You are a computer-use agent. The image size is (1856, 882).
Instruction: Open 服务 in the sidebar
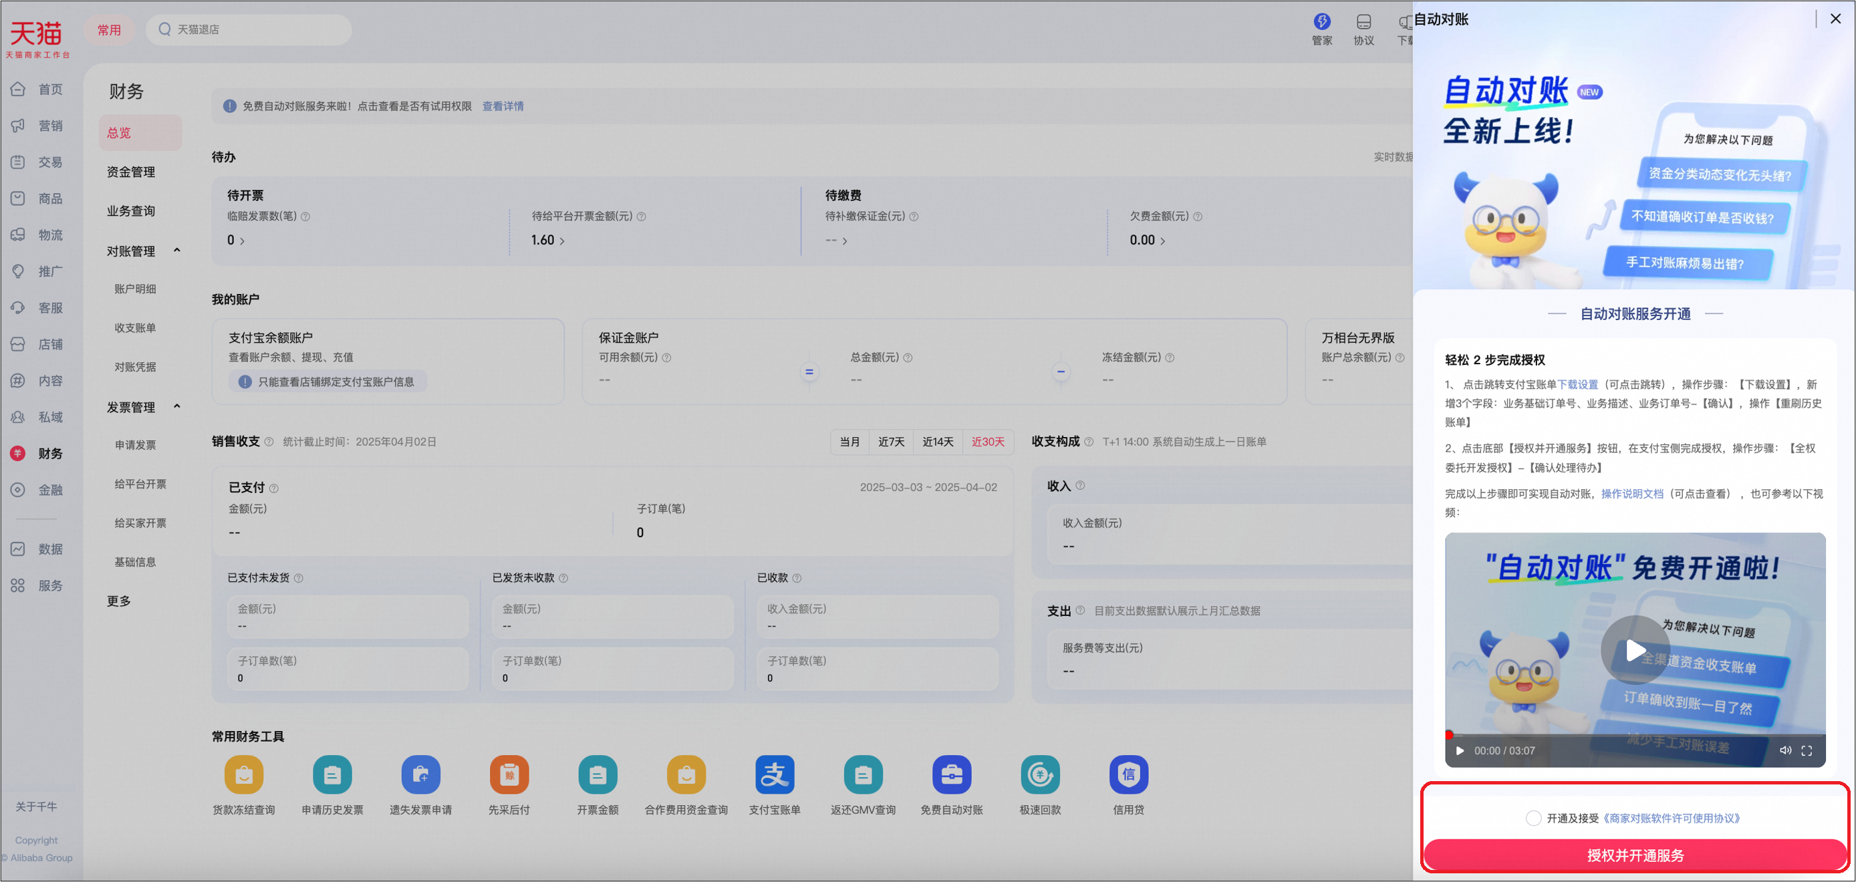(x=37, y=586)
